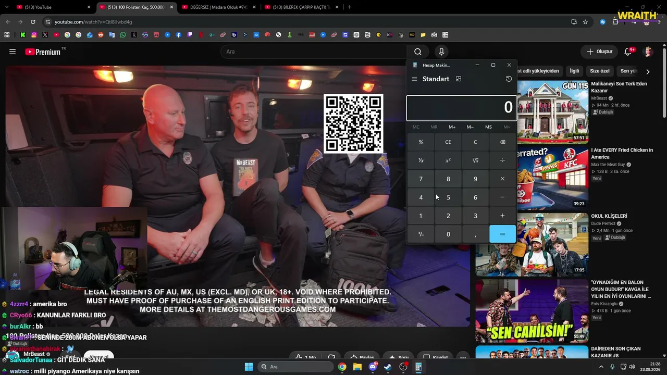Open the 'OKUL KLİŞELERİ' video thumbnail

coord(532,244)
